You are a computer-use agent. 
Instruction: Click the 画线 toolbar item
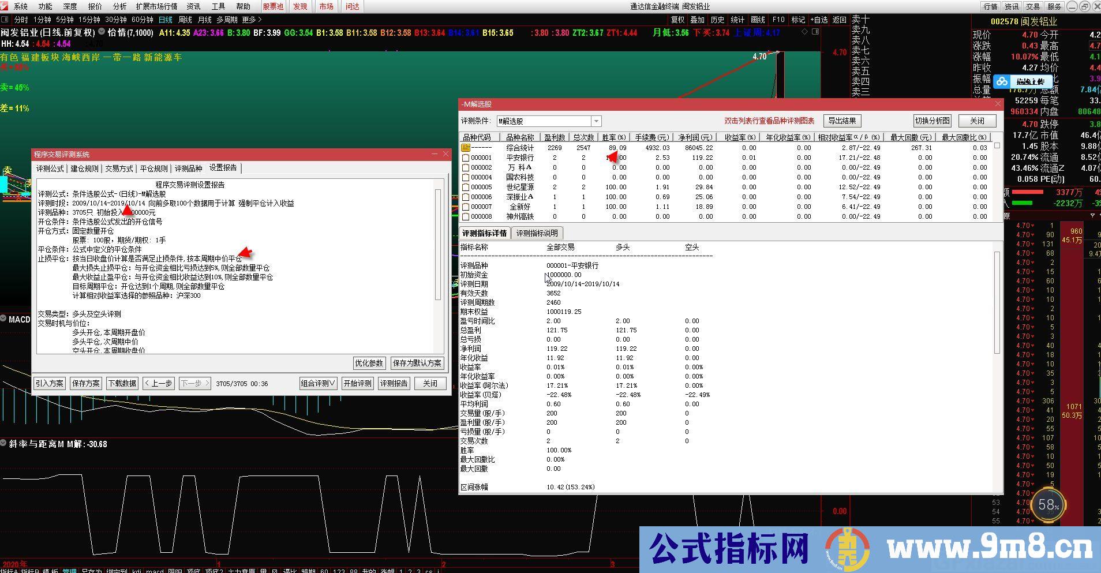click(758, 20)
